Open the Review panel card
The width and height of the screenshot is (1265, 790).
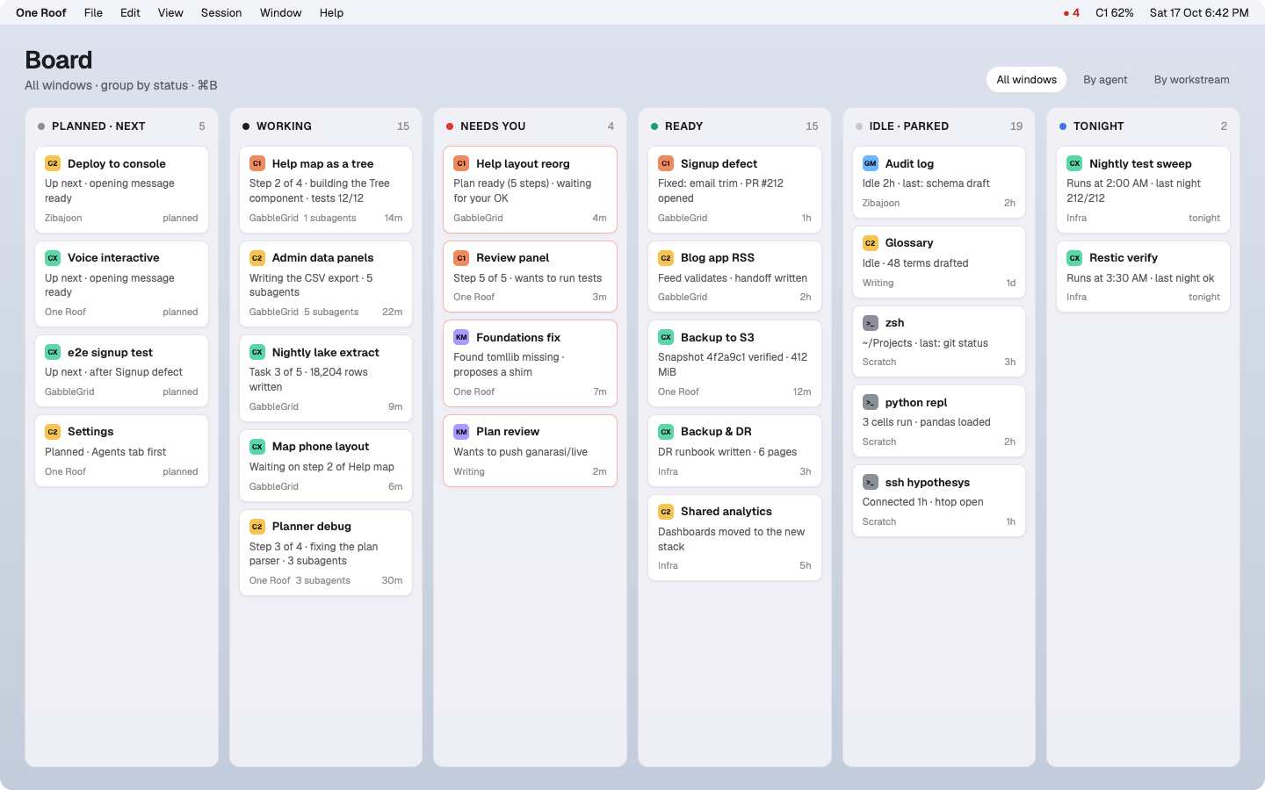[531, 276]
